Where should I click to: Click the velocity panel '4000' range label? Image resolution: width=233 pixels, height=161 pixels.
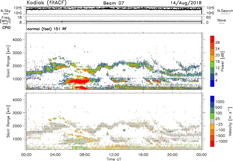point(17,100)
